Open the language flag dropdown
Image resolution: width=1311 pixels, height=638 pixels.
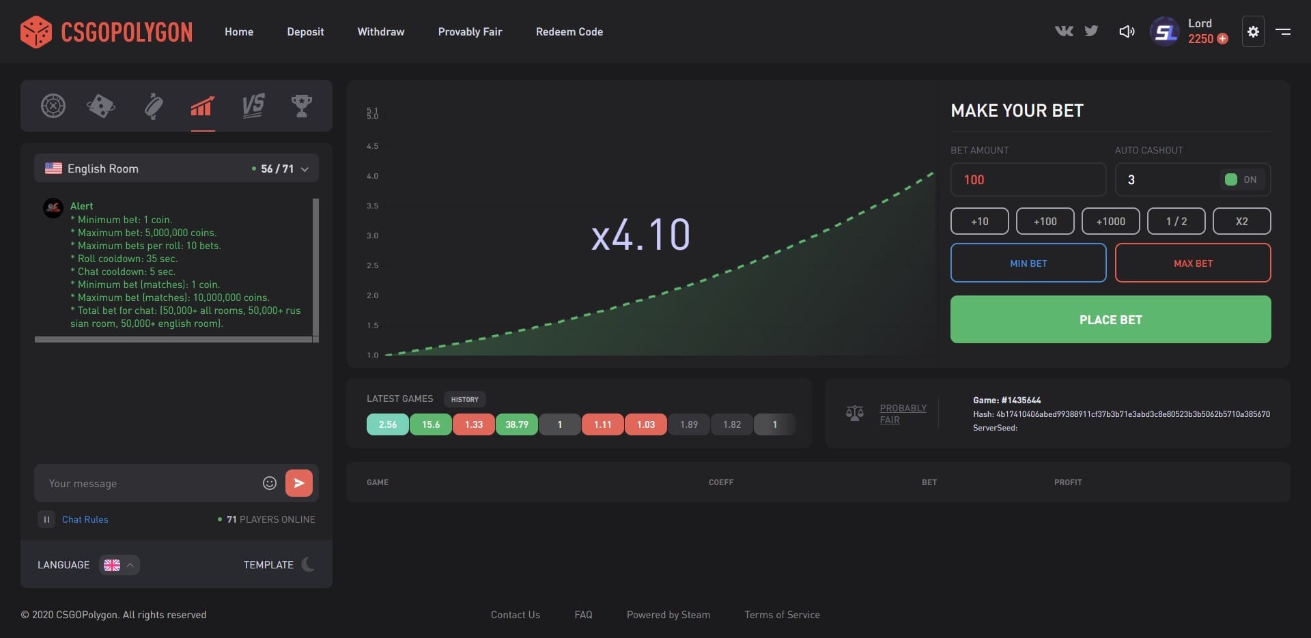[x=119, y=565]
